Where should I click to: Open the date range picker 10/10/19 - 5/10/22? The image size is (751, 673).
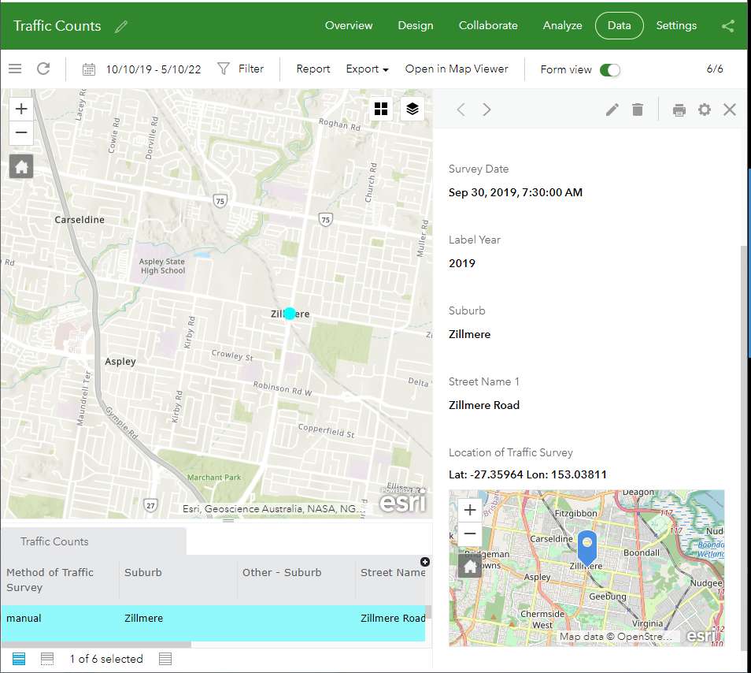point(142,69)
